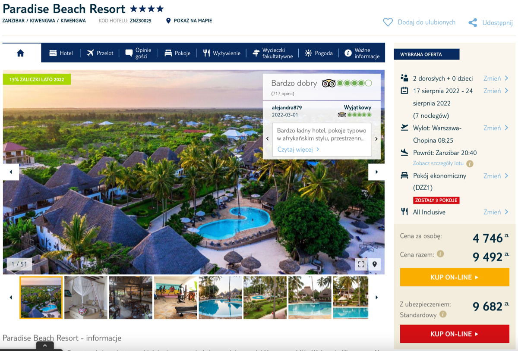Expand Zmień for number of travelers

496,78
